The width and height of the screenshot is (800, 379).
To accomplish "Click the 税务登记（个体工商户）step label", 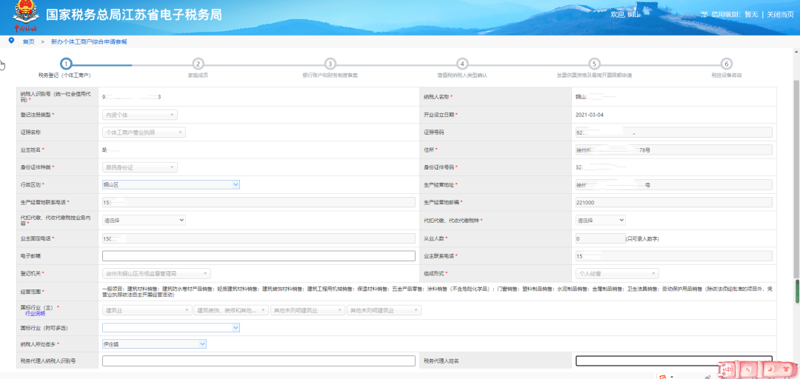I will coord(64,76).
